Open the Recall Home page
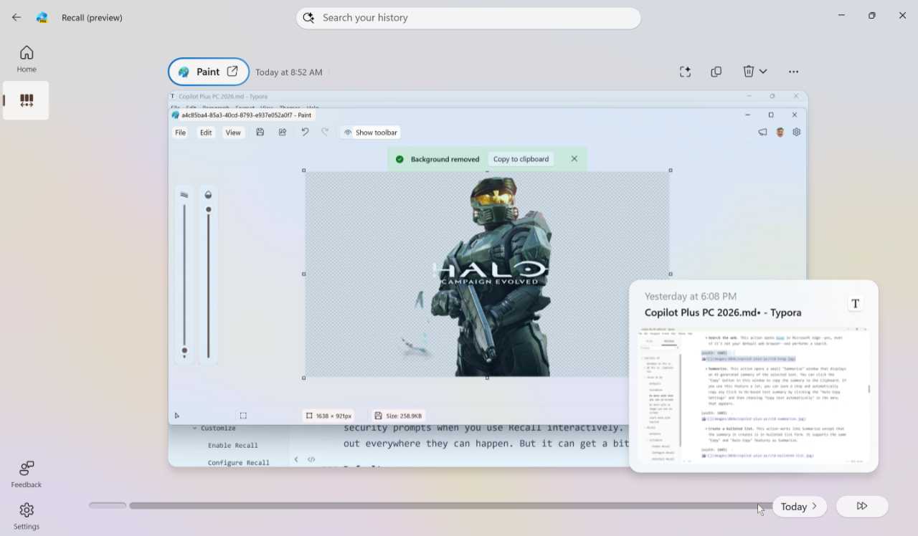 [27, 59]
